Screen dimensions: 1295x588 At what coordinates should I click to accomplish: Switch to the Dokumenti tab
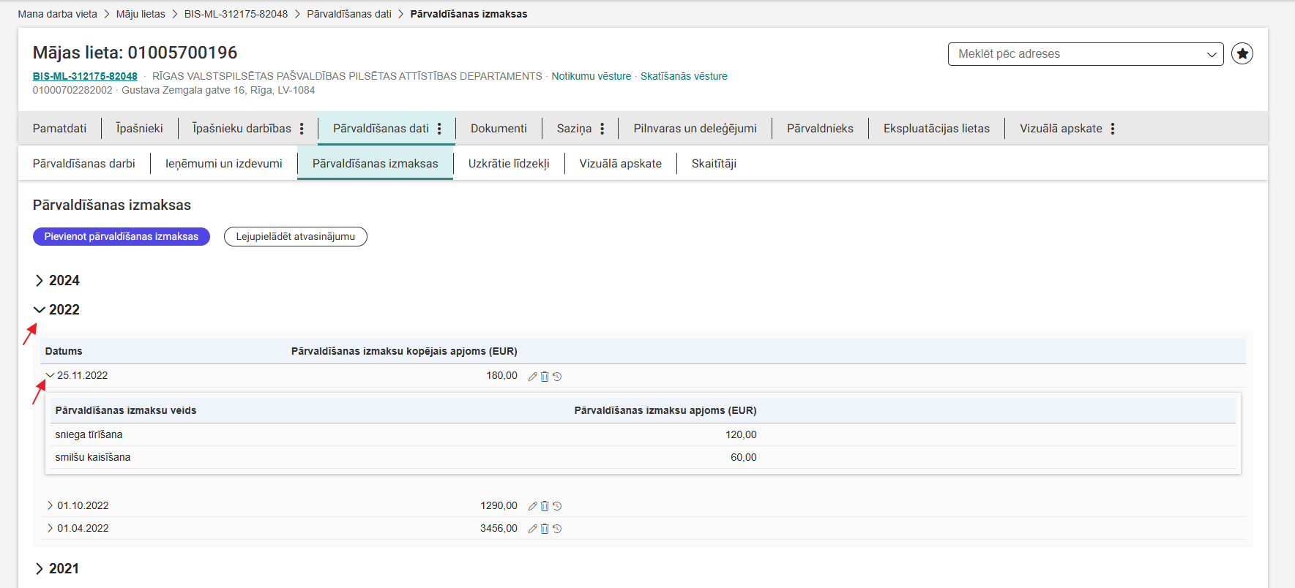[499, 129]
